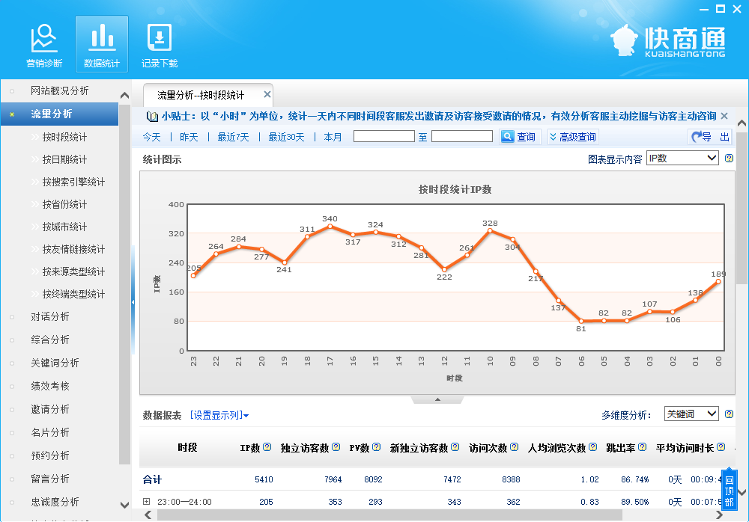Screen dimensions: 749x522
Task: Expand the 高级查询 advanced query options
Action: [x=573, y=137]
